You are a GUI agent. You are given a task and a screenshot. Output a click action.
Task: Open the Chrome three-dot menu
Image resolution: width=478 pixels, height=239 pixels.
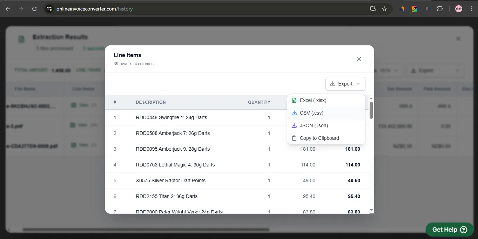click(x=471, y=9)
